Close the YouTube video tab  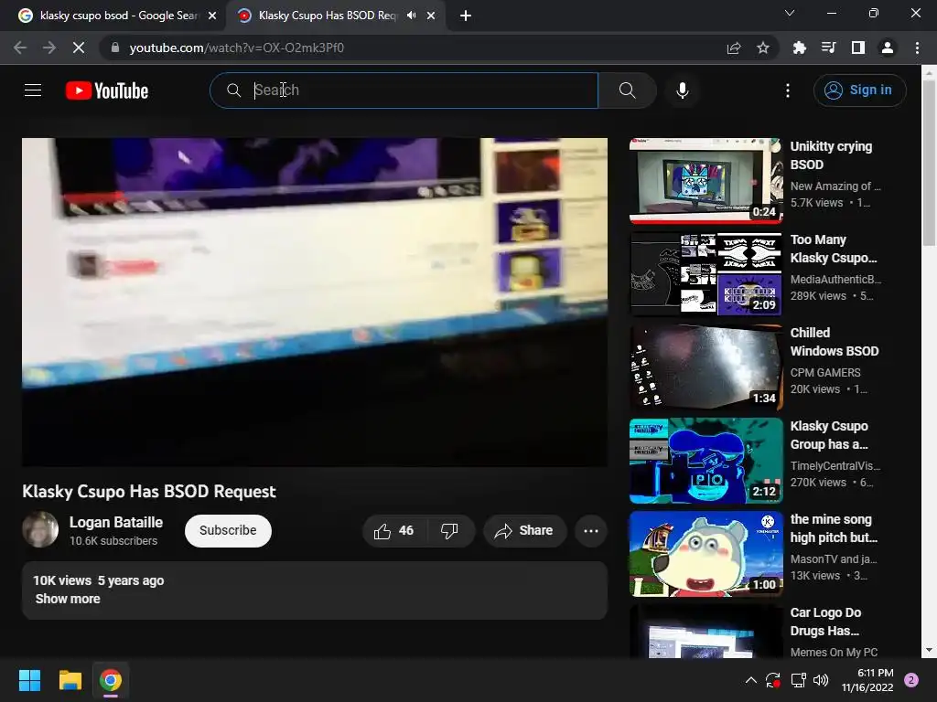pos(431,16)
